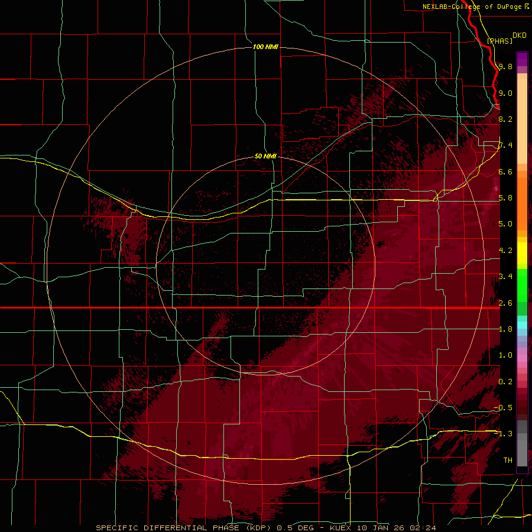The image size is (532, 532).
Task: Click the "[PHAS]" units label
Action: coord(499,41)
